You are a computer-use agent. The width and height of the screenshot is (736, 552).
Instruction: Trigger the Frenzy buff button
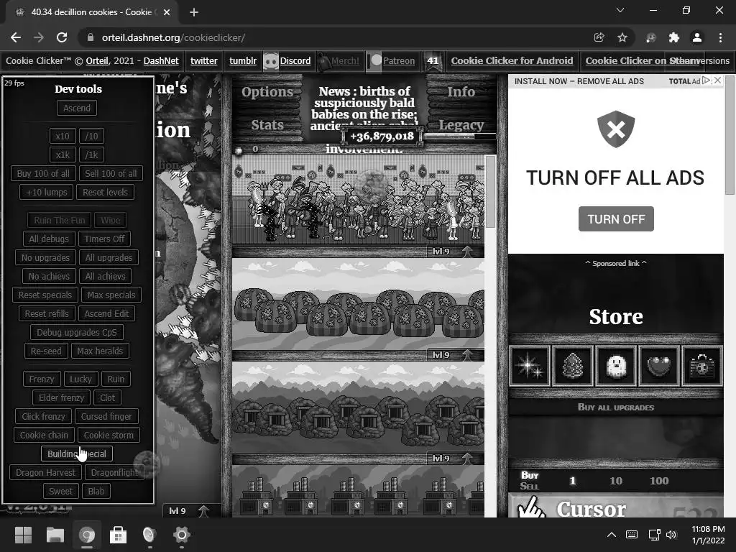coord(41,379)
